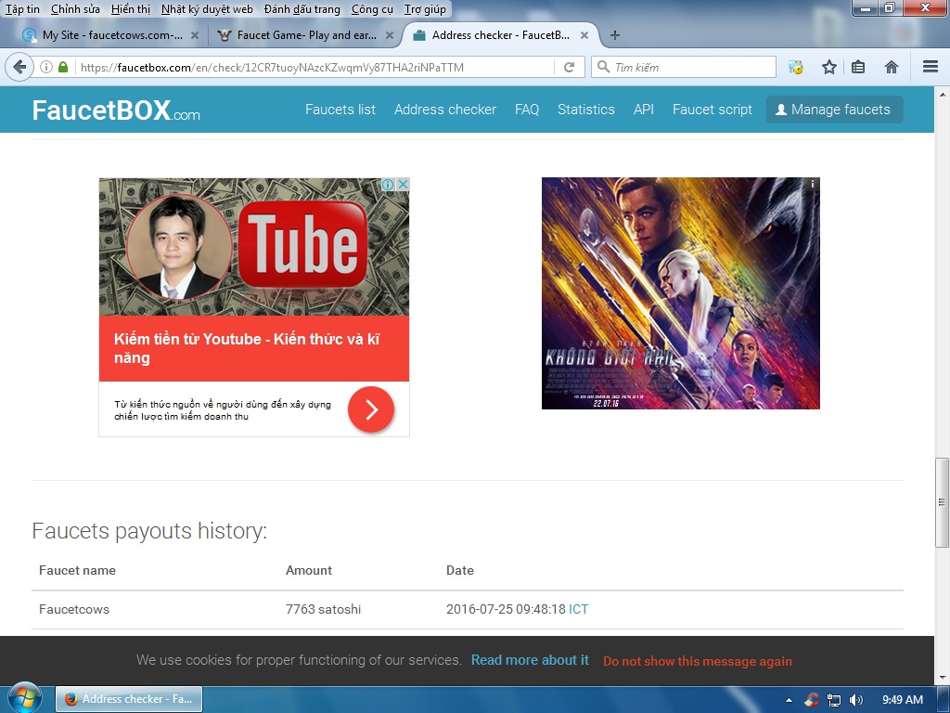Viewport: 950px width, 713px height.
Task: Click the page vertical scrollbar thumb
Action: pyautogui.click(x=943, y=502)
